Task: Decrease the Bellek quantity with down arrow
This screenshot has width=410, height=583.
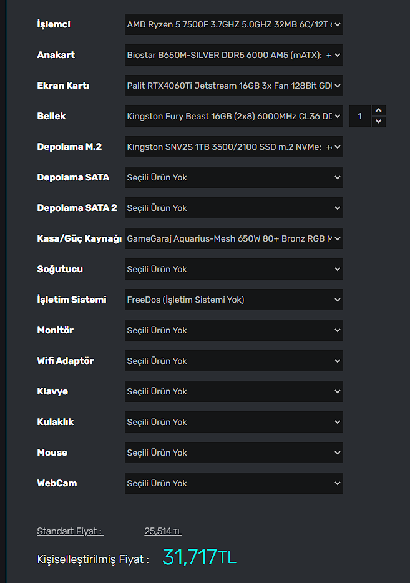Action: [378, 122]
